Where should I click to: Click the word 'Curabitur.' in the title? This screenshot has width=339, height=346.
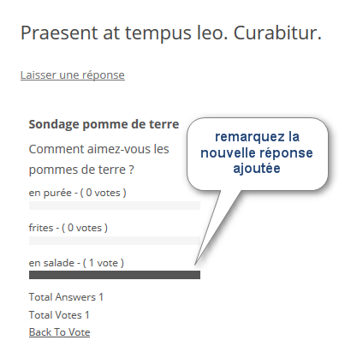[277, 33]
